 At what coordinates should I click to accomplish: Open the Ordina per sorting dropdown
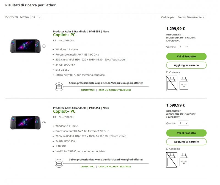[191, 17]
